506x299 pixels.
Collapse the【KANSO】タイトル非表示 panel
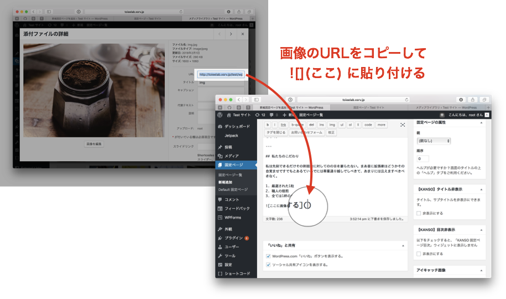pyautogui.click(x=481, y=189)
